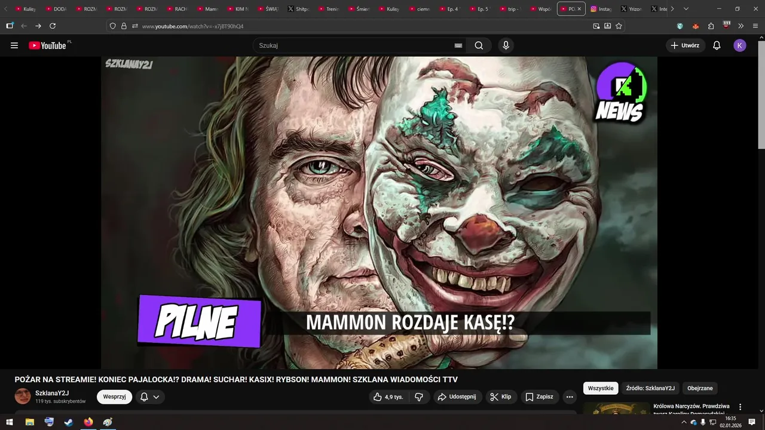The width and height of the screenshot is (765, 430).
Task: Open the browser extensions puzzle icon
Action: (x=711, y=26)
